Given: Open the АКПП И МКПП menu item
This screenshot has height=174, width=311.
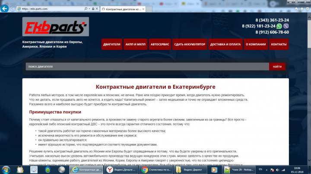Looking at the screenshot, I should point(136,44).
